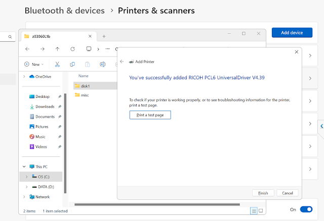Select Downloads in the quick access list
The image size is (324, 221).
(45, 106)
